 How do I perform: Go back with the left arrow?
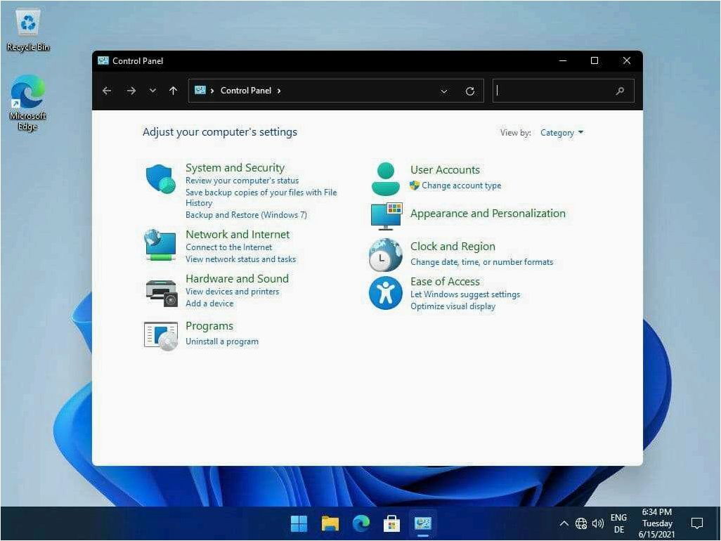(x=107, y=91)
